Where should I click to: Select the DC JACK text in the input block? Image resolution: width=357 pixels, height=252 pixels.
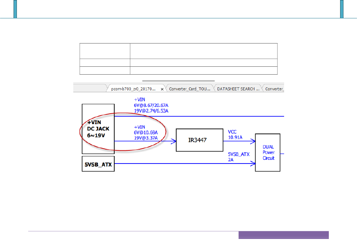pyautogui.click(x=98, y=129)
